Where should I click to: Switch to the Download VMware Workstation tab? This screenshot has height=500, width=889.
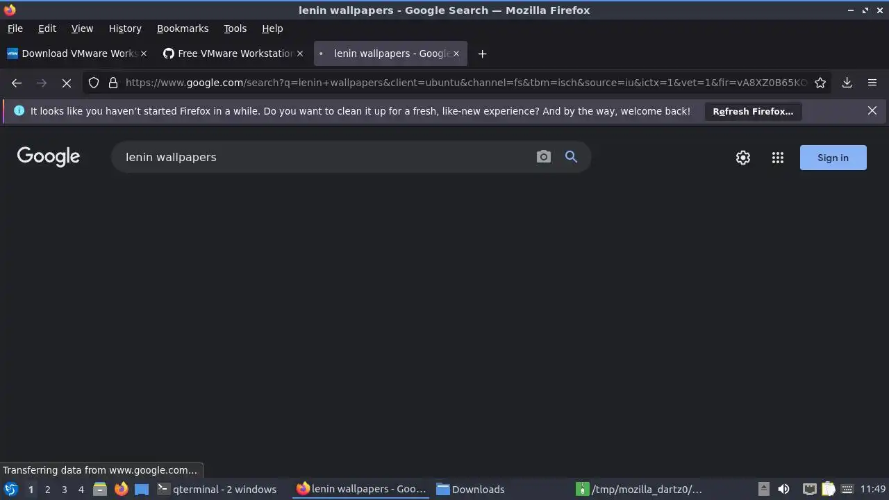click(76, 53)
